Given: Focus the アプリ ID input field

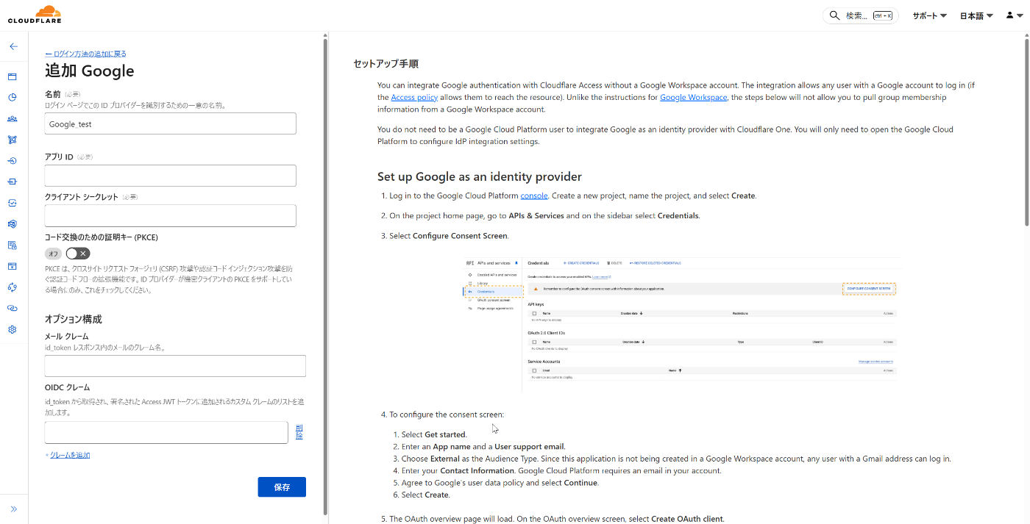Looking at the screenshot, I should [x=171, y=176].
